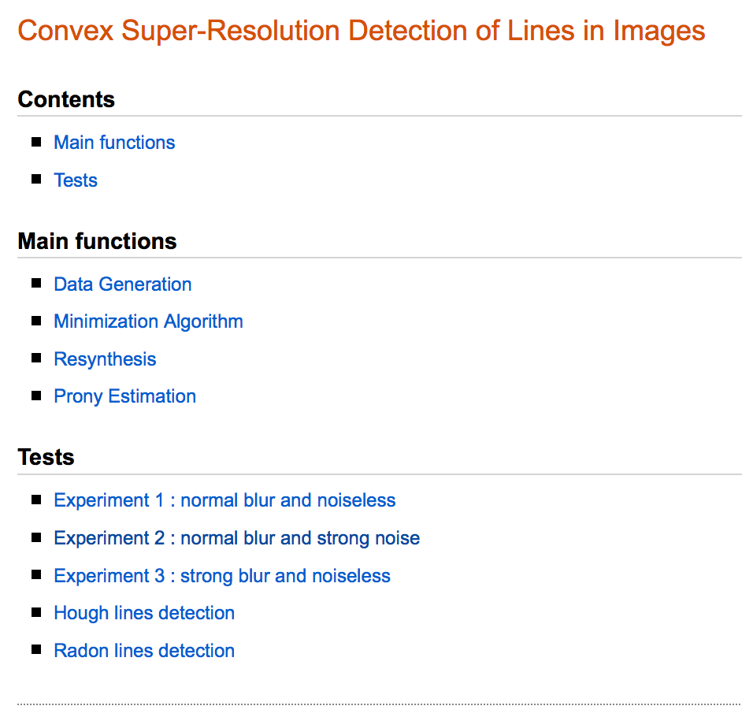
Task: Open the Main functions contents link
Action: click(114, 143)
